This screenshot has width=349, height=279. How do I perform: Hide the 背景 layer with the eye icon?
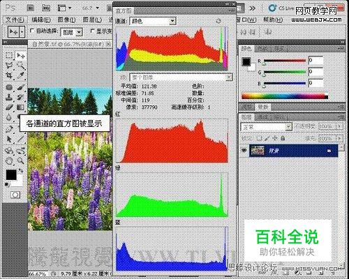pos(244,151)
